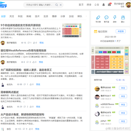Follow author 易抒962478
The image size is (131, 131).
123,113
